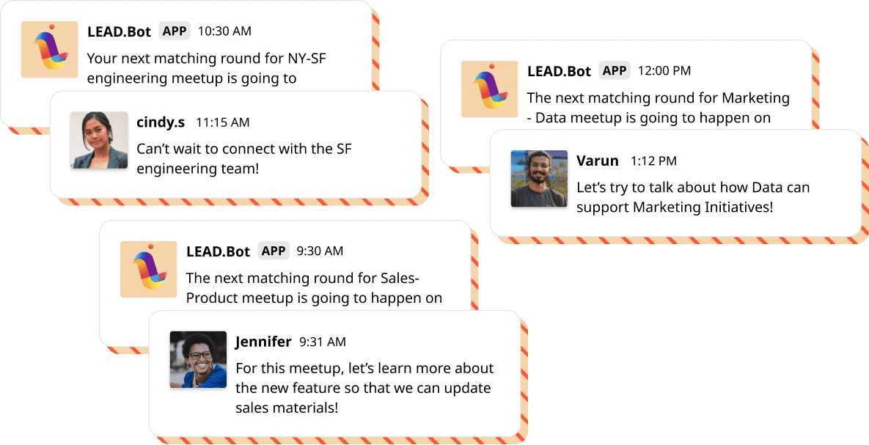This screenshot has height=445, width=869.
Task: Click the APP badge on the 10:30 AM message
Action: click(175, 31)
